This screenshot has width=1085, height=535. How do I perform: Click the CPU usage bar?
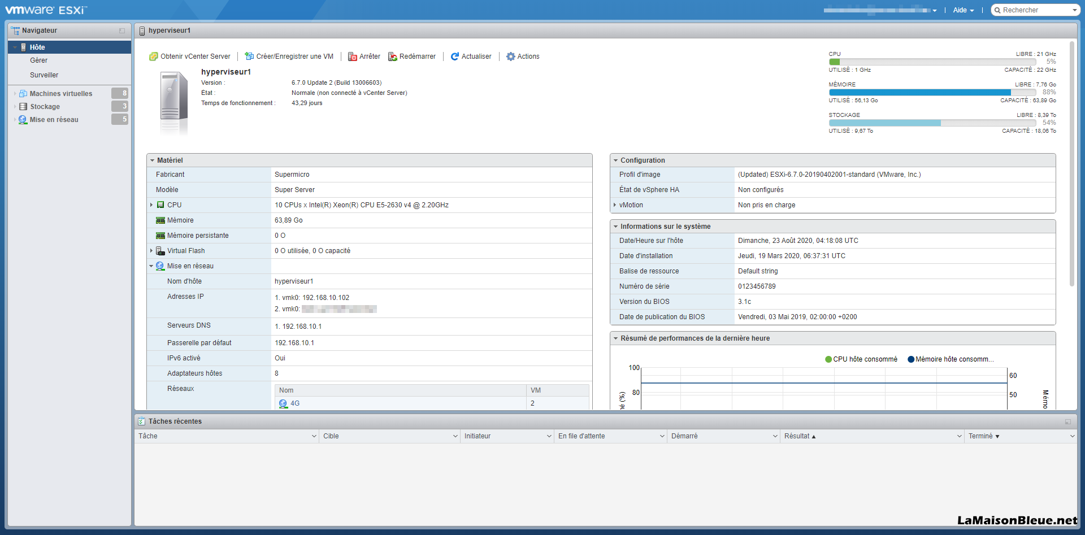[932, 62]
